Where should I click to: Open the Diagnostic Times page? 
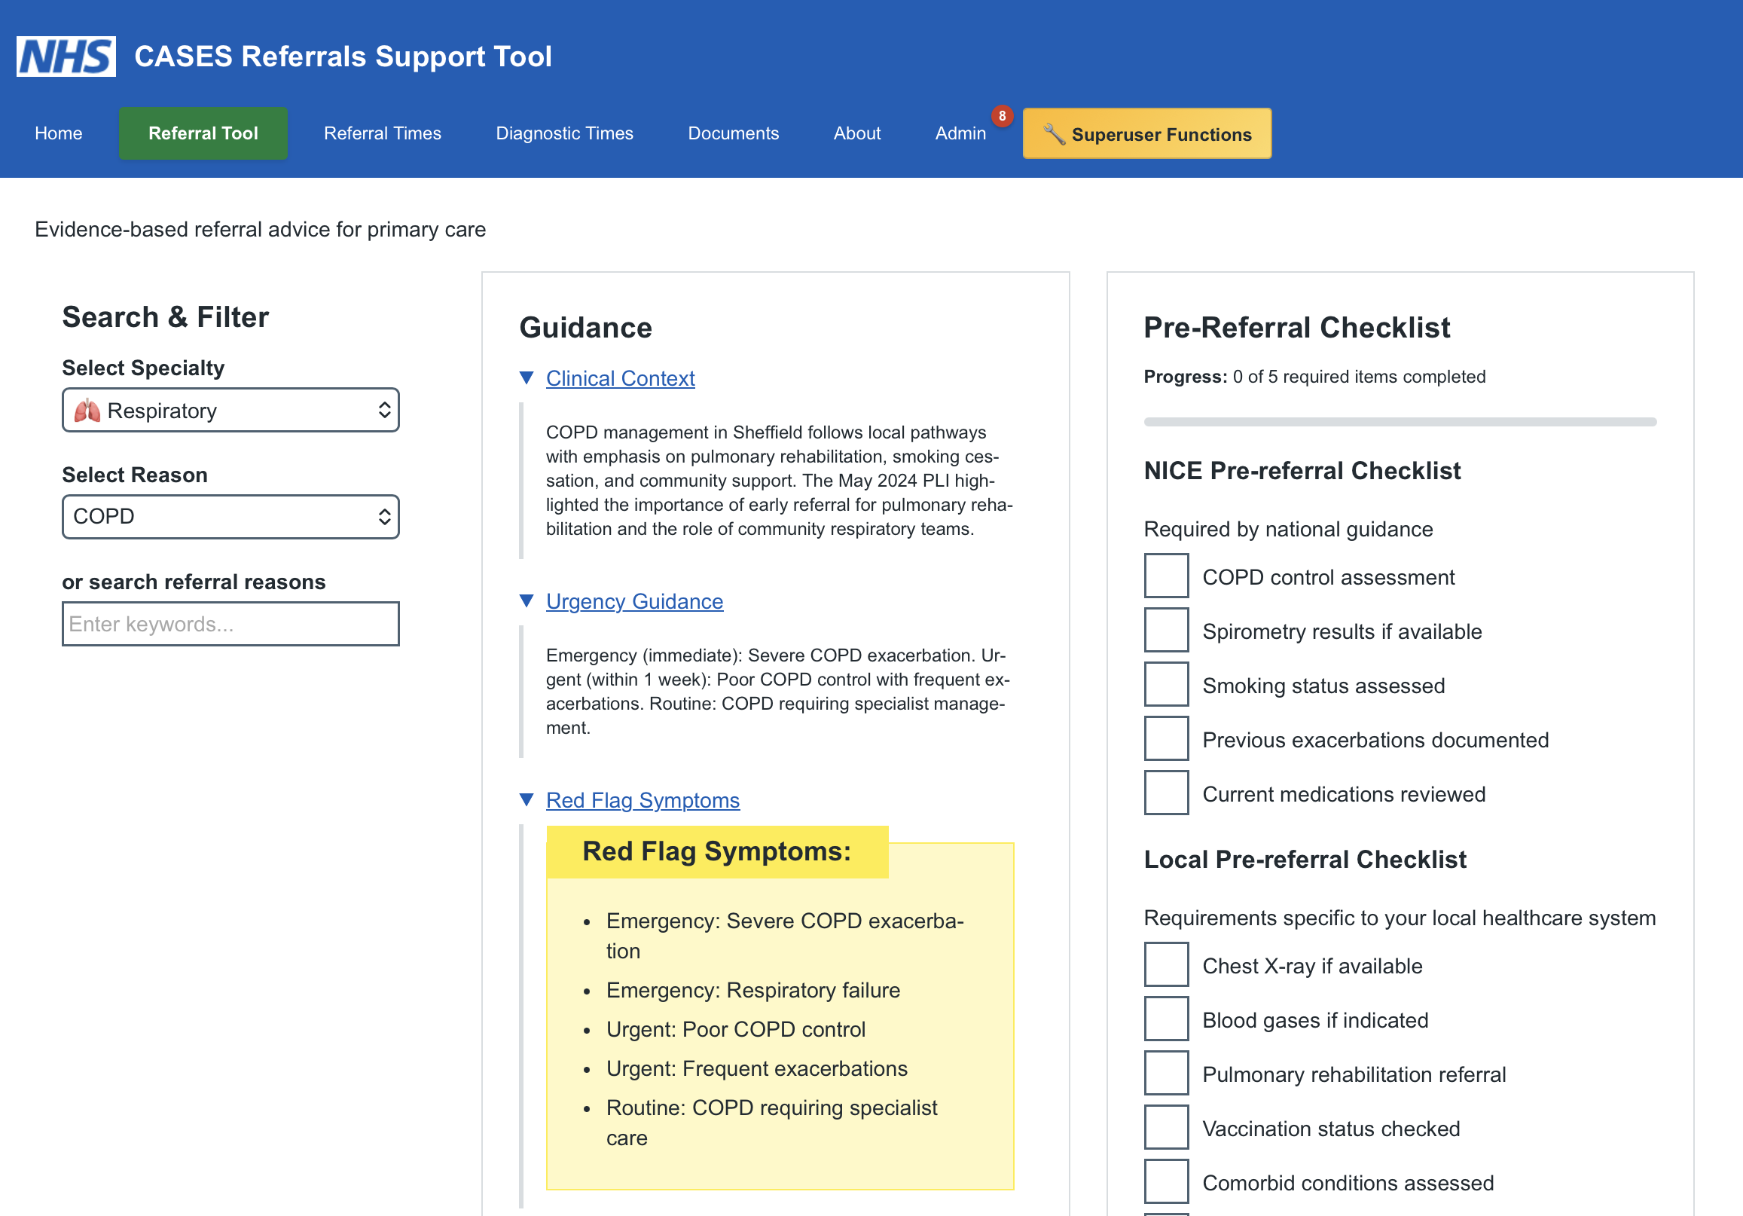pyautogui.click(x=564, y=133)
